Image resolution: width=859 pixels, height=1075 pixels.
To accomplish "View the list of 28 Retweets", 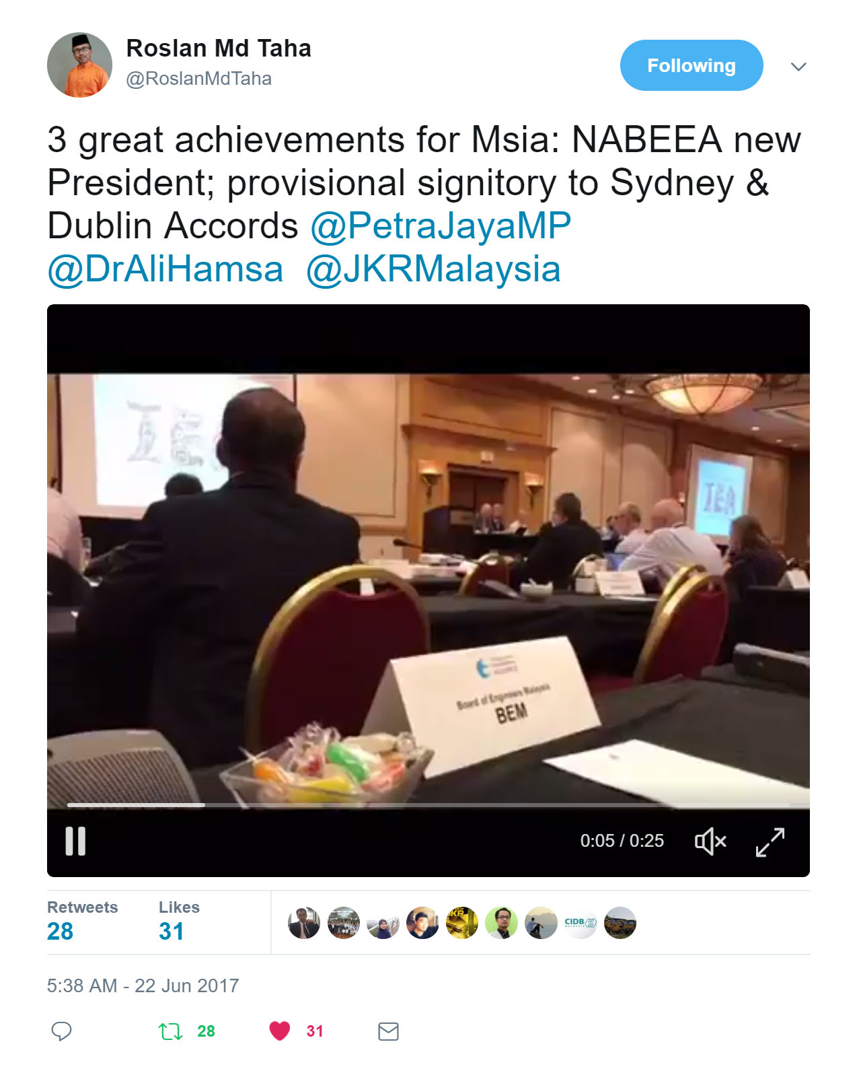I will coord(82,921).
